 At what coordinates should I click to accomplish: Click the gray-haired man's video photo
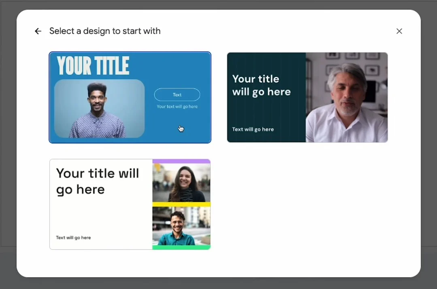(x=347, y=97)
